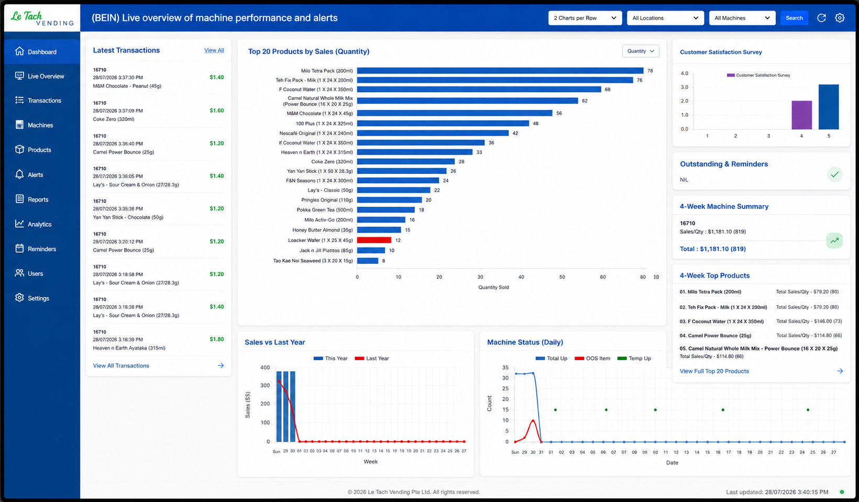This screenshot has height=502, width=859.
Task: Open the Quantity dropdown on Top 20 chart
Action: coord(641,51)
